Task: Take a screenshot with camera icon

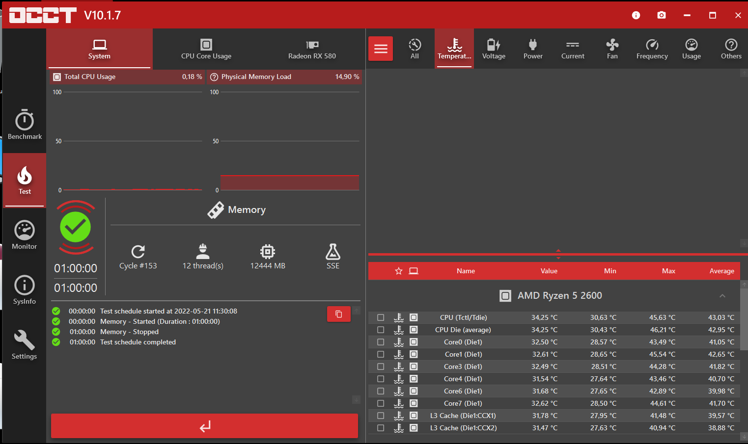Action: pos(662,15)
